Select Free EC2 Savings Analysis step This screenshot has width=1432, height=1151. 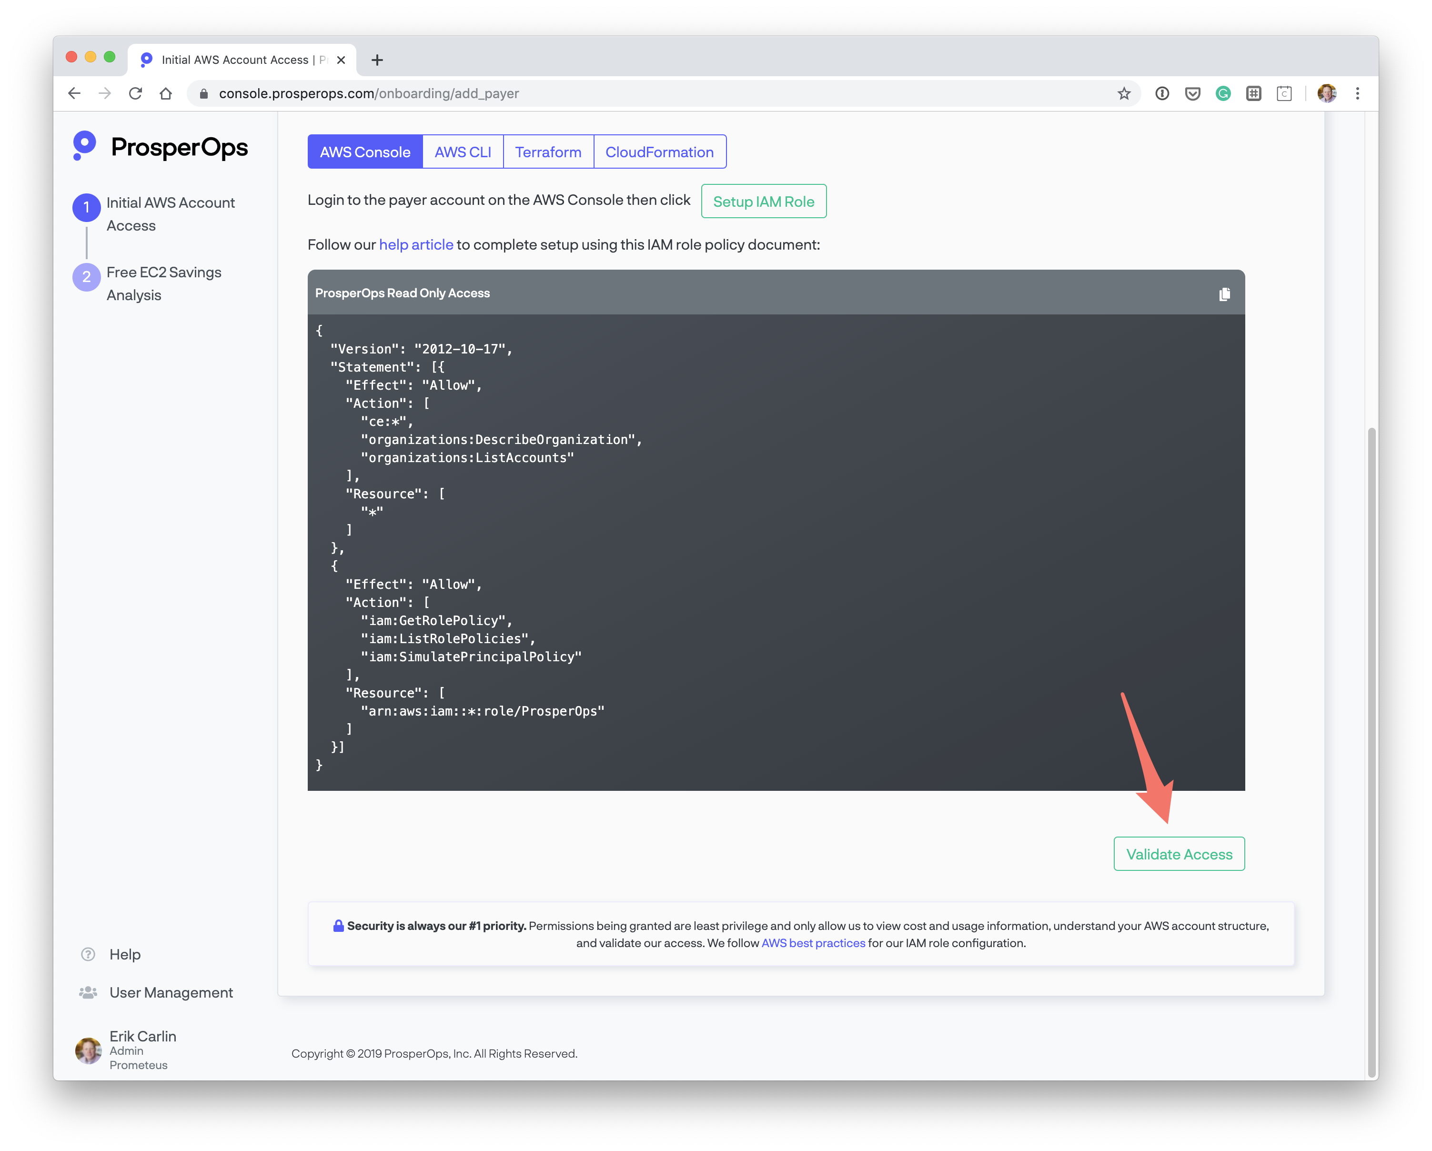164,283
